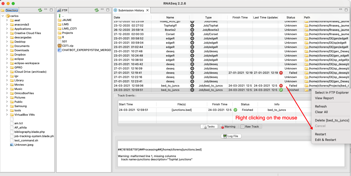The width and height of the screenshot is (351, 176).
Task: Choose Restart from the context menu
Action: pos(320,134)
